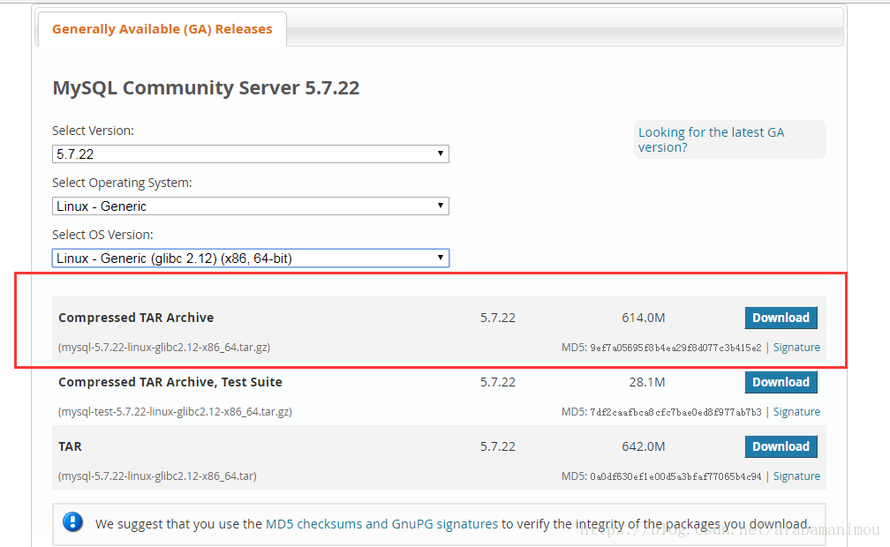This screenshot has height=547, width=890.
Task: Click Looking for the latest GA version link
Action: coord(711,139)
